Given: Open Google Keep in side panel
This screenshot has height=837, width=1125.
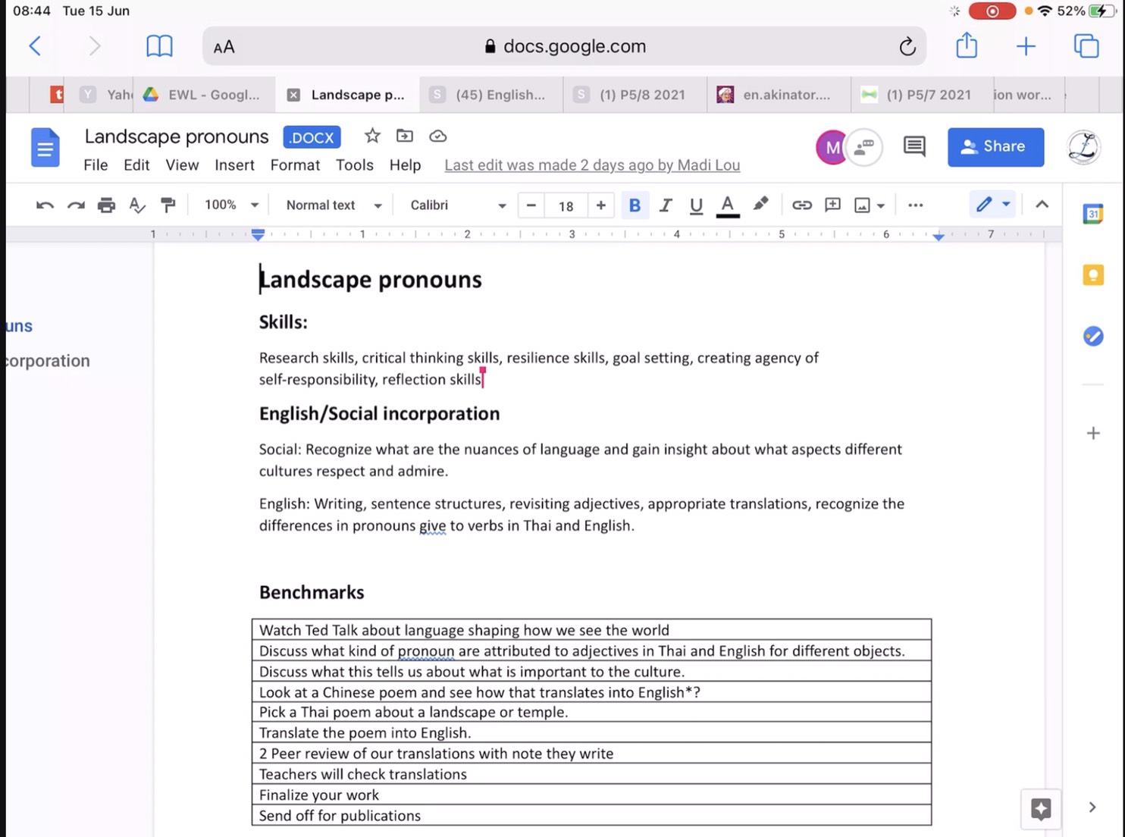Looking at the screenshot, I should coord(1093,275).
